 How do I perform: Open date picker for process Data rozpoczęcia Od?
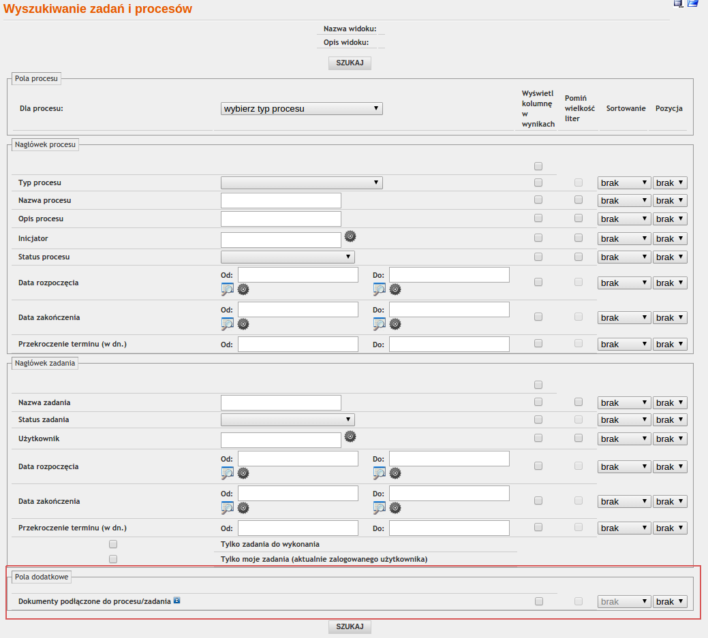228,289
